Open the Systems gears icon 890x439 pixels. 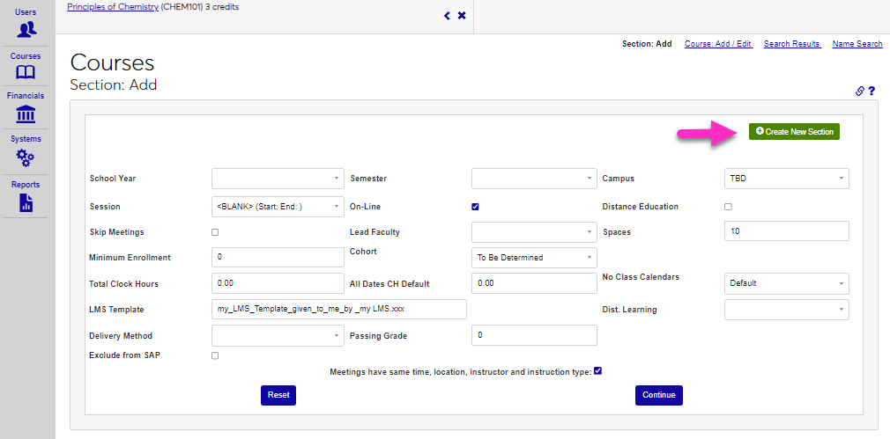point(26,157)
